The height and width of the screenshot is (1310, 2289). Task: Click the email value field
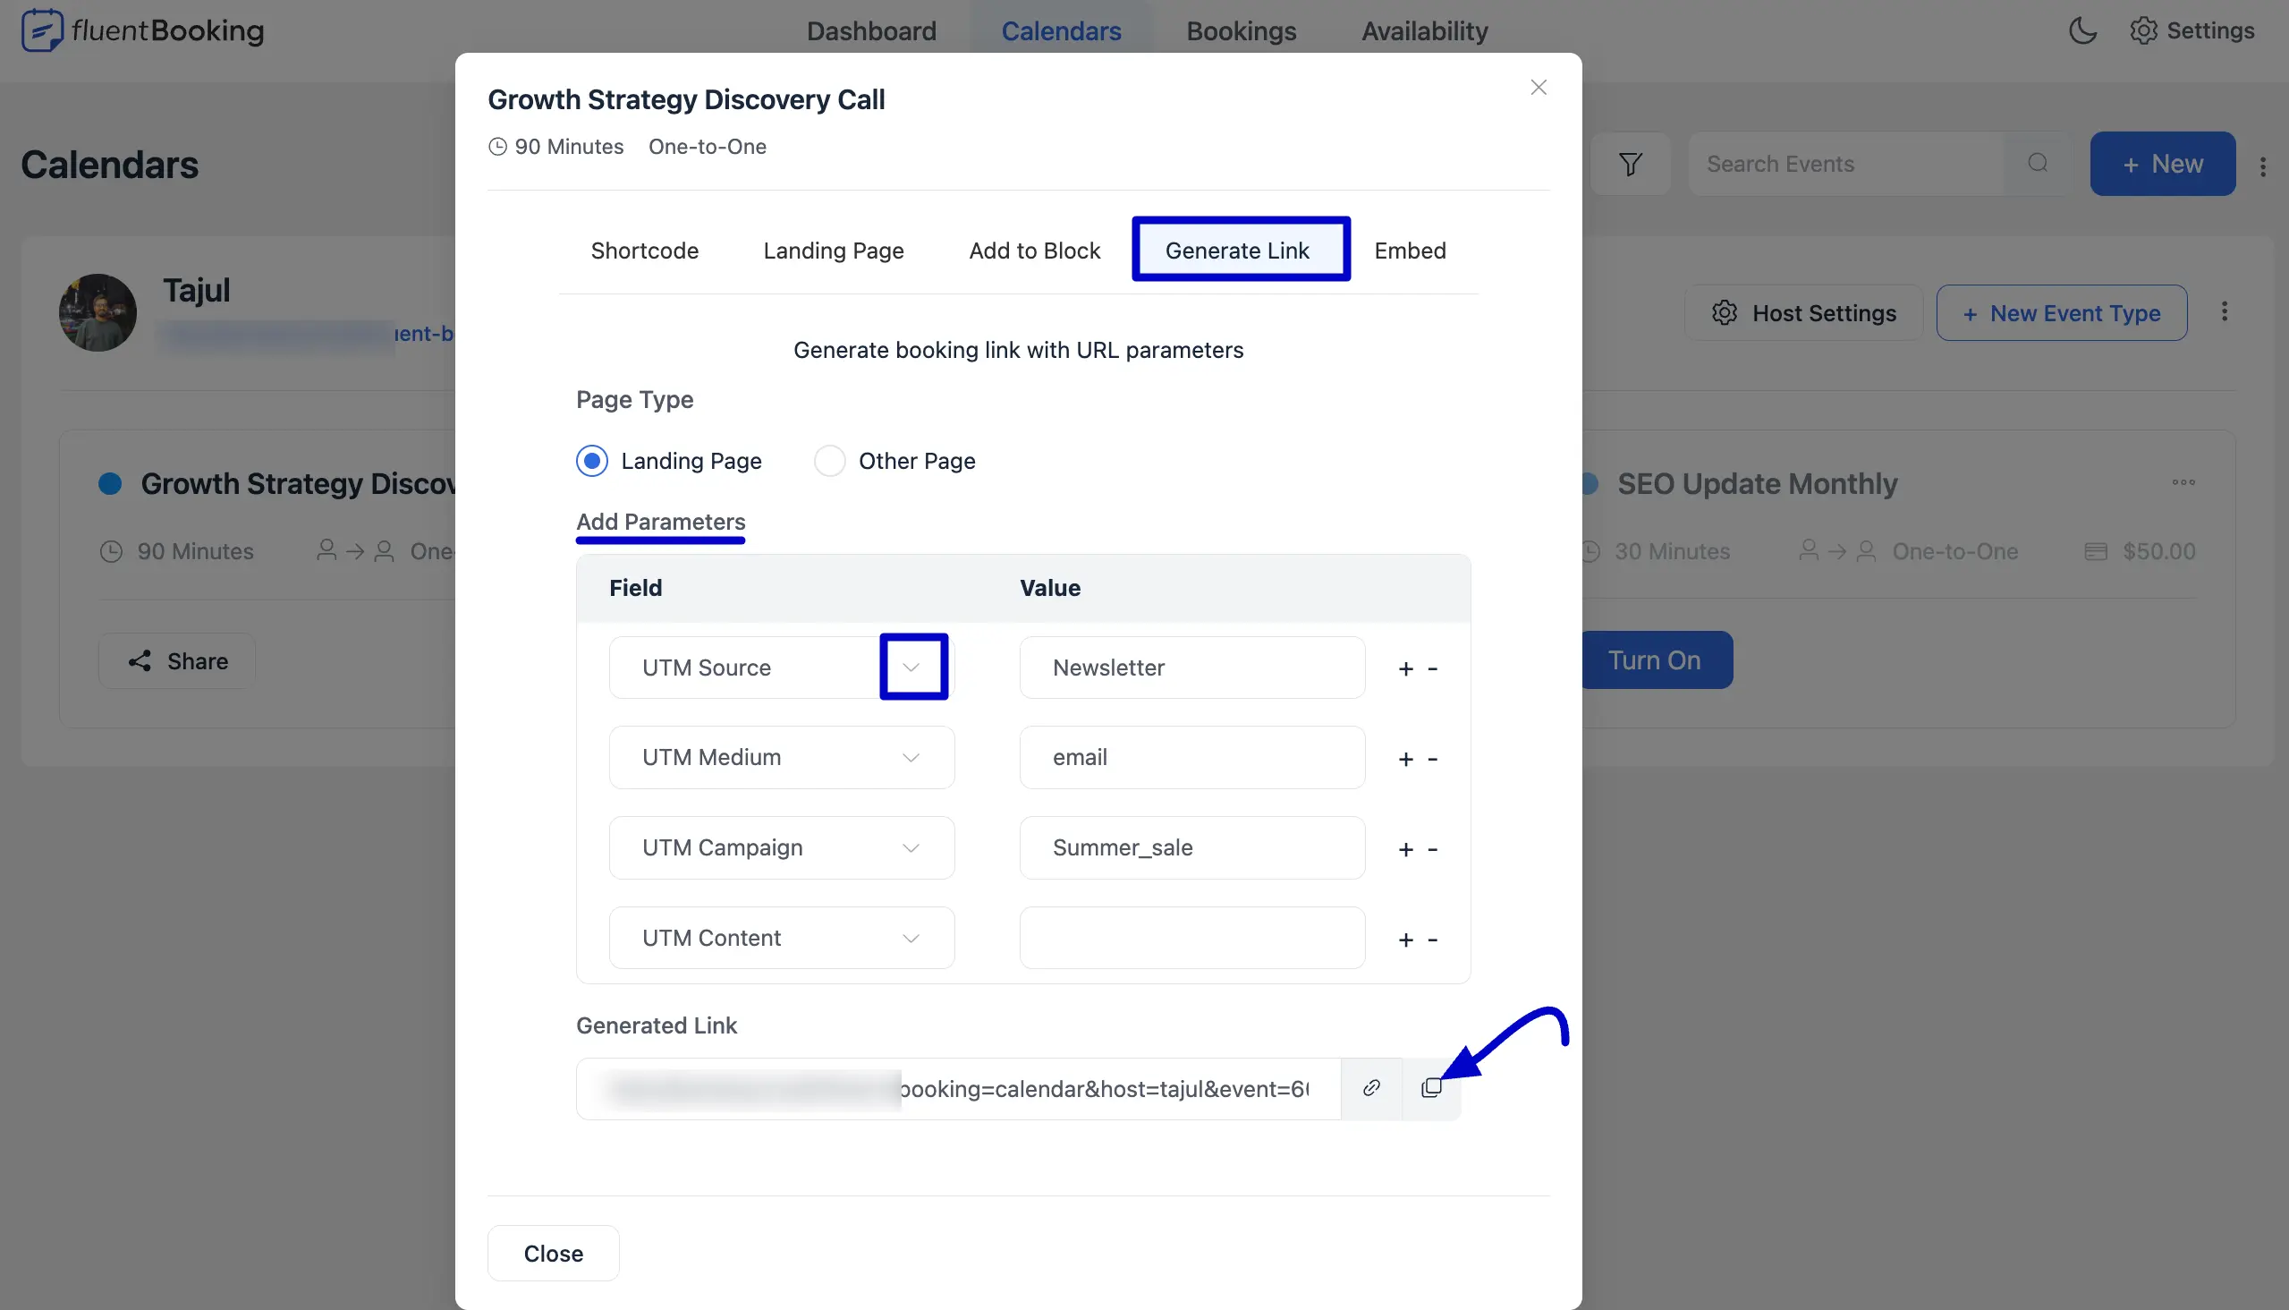coord(1191,758)
